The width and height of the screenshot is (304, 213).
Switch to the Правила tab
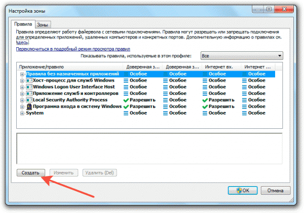(x=23, y=24)
